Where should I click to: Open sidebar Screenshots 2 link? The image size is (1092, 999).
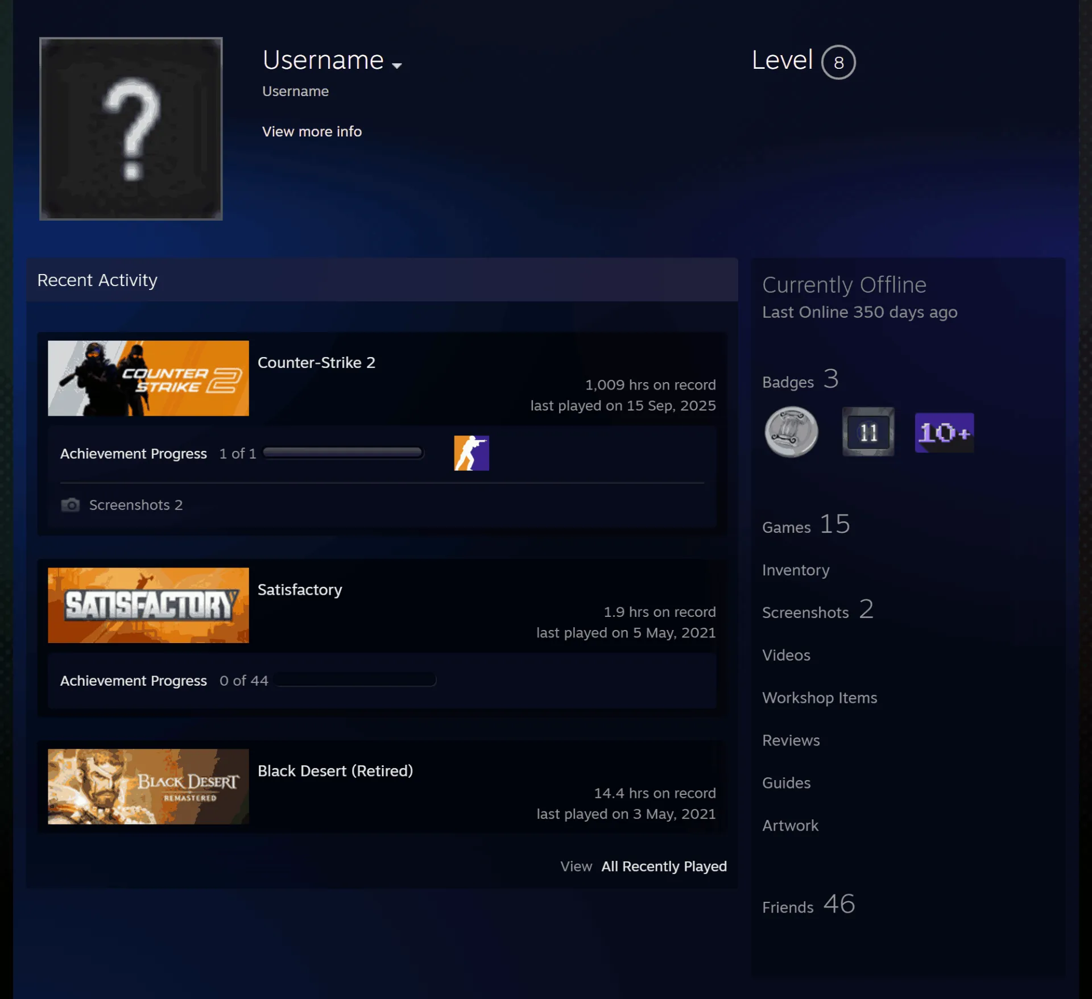[x=817, y=610]
